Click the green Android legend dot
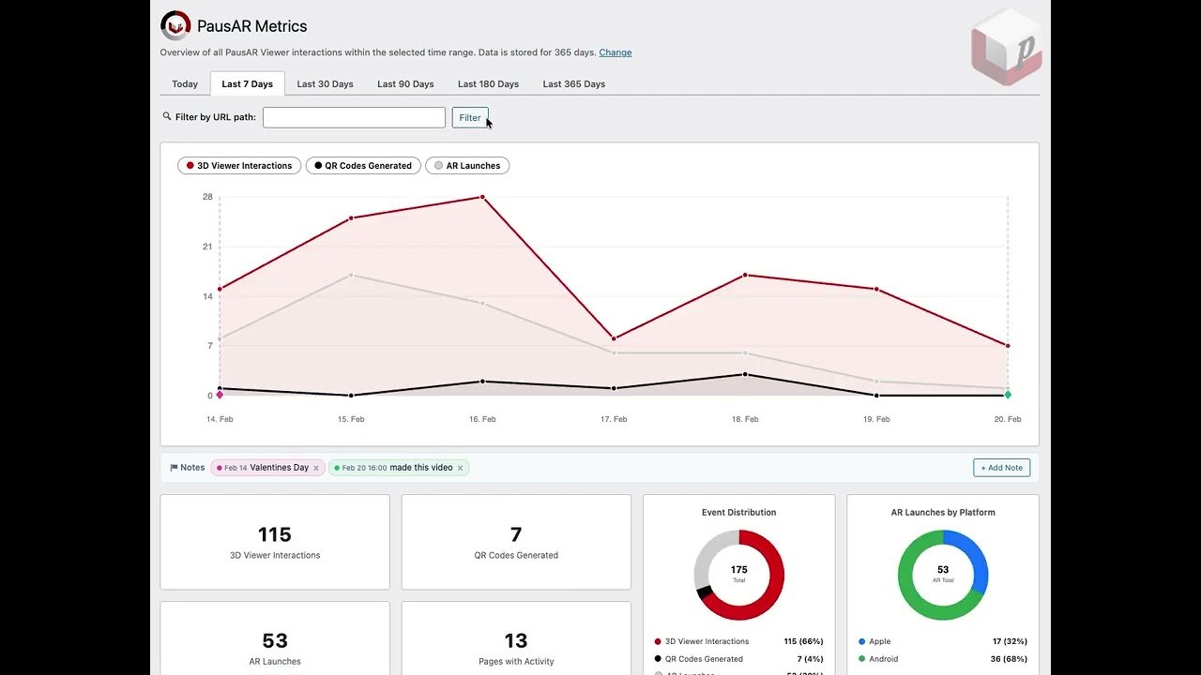 [x=861, y=659]
